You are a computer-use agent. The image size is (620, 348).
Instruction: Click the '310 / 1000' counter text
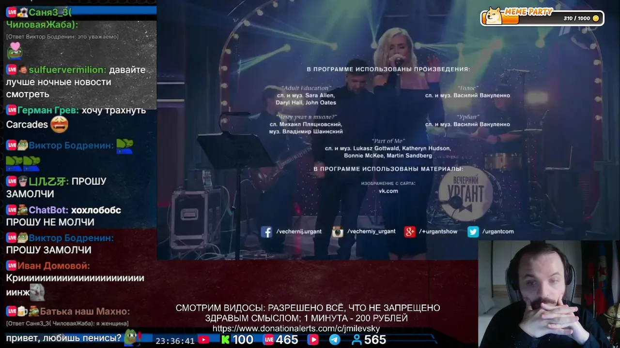[x=577, y=18]
